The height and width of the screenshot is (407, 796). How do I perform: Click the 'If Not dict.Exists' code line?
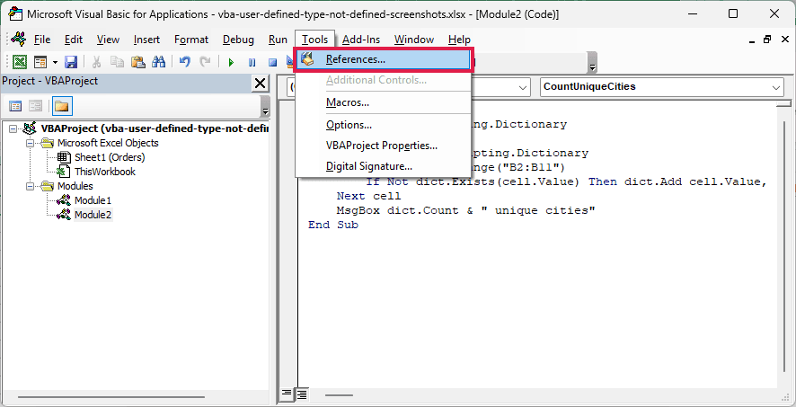coord(565,181)
